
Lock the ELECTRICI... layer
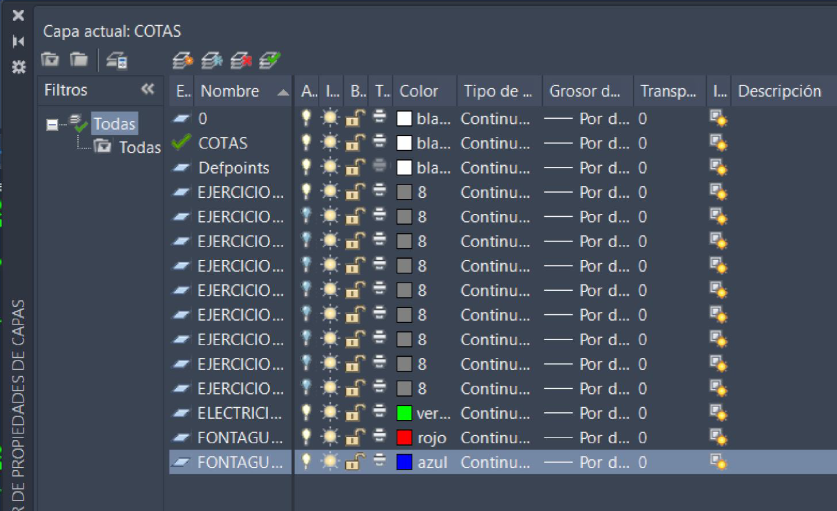tap(355, 412)
